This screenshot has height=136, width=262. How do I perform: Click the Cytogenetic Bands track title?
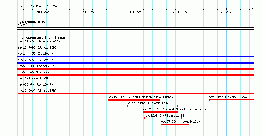coord(35,22)
